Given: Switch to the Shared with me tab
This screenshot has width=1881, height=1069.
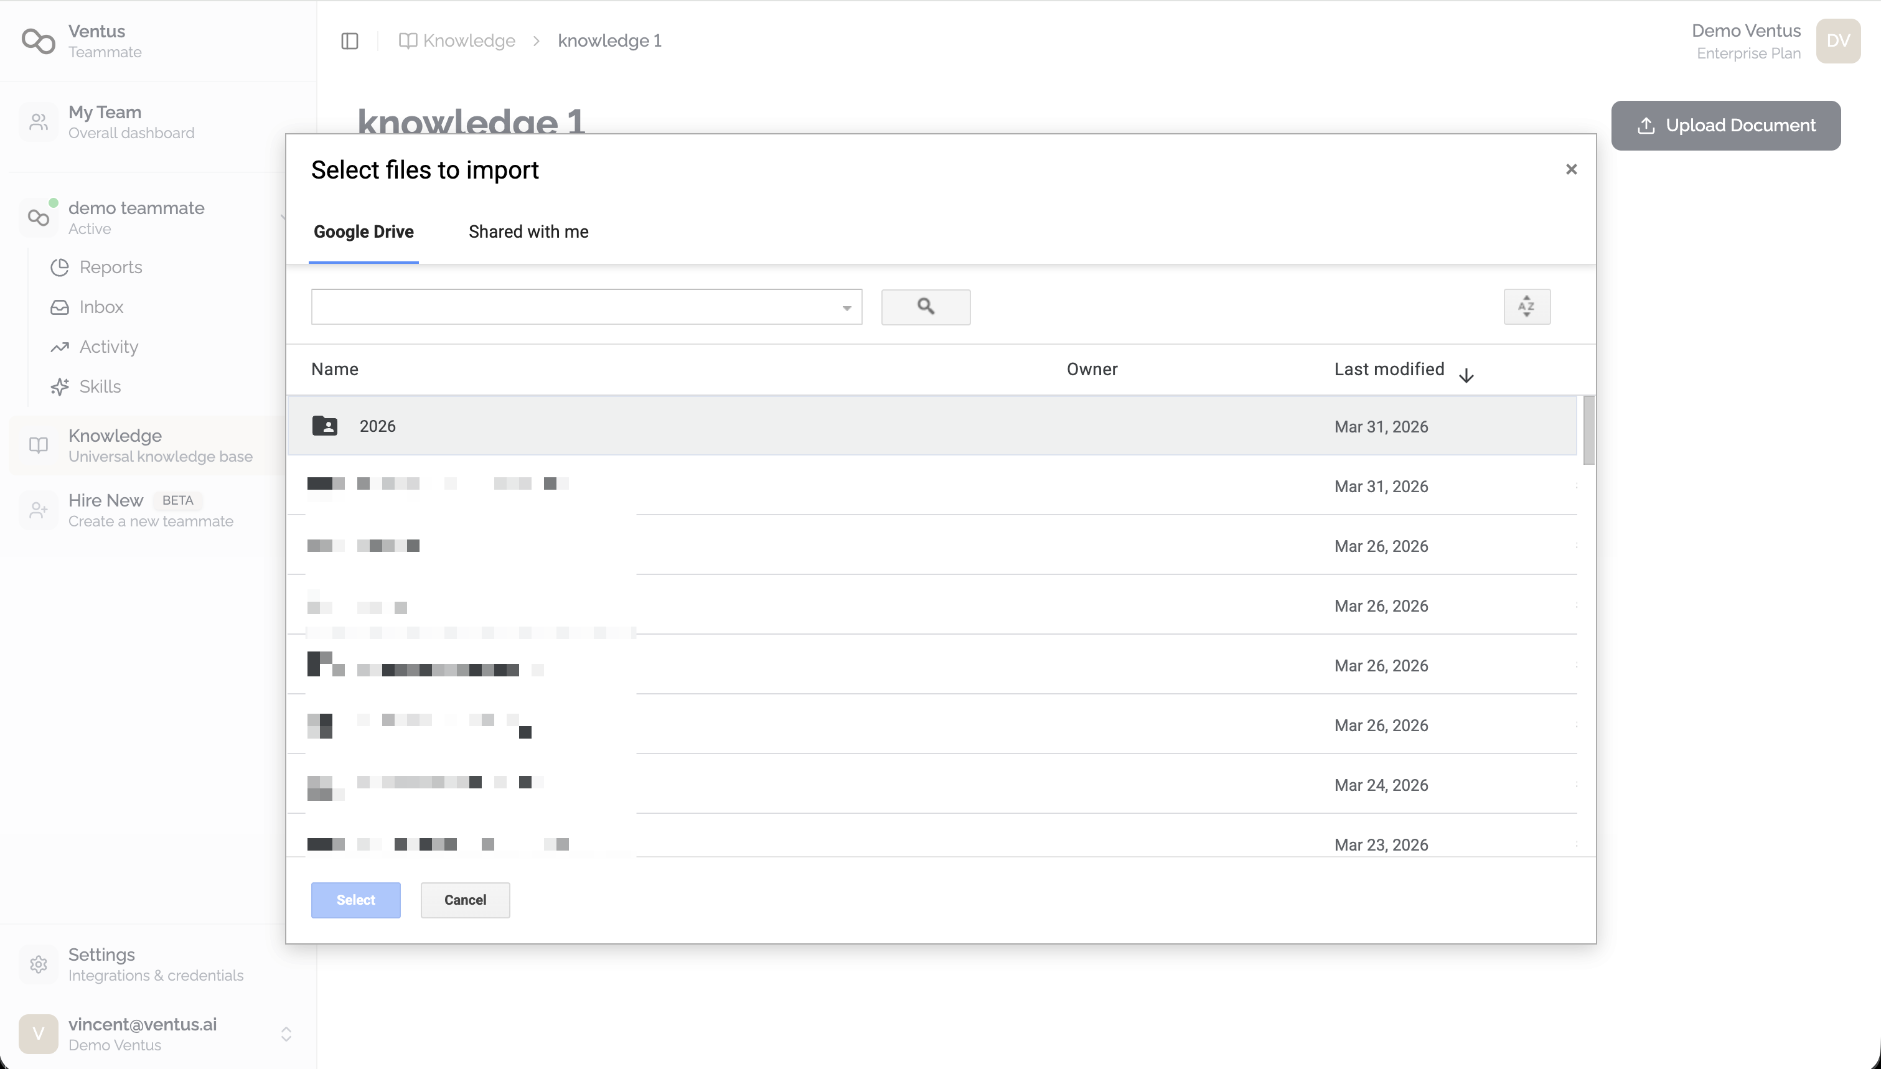Looking at the screenshot, I should pos(528,232).
